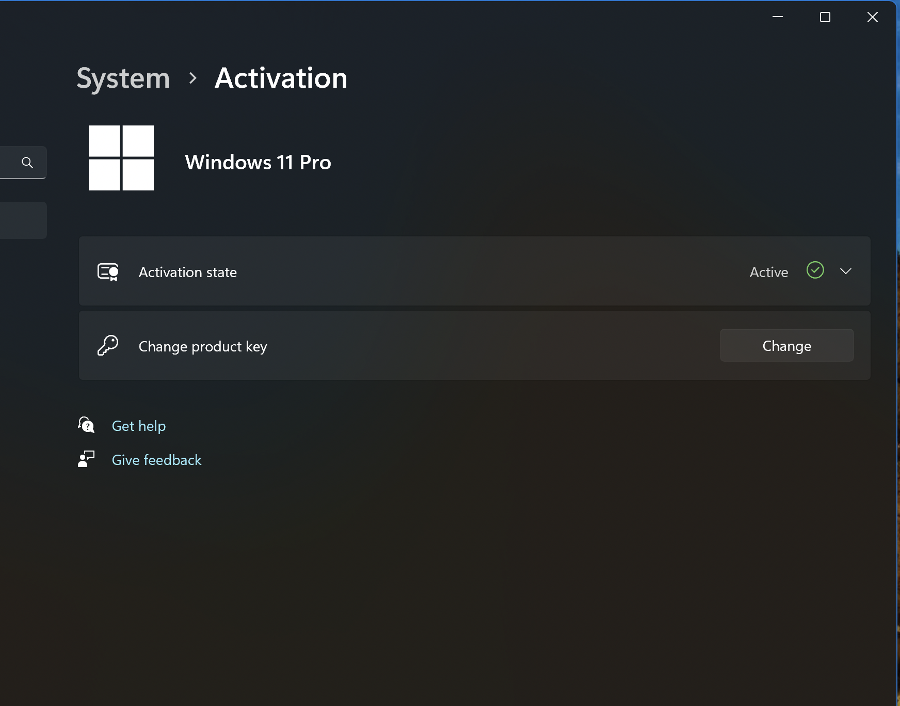Click the Give feedback person icon
900x706 pixels.
click(x=86, y=459)
